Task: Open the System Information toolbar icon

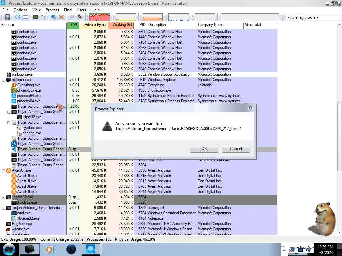Action: coord(36,17)
